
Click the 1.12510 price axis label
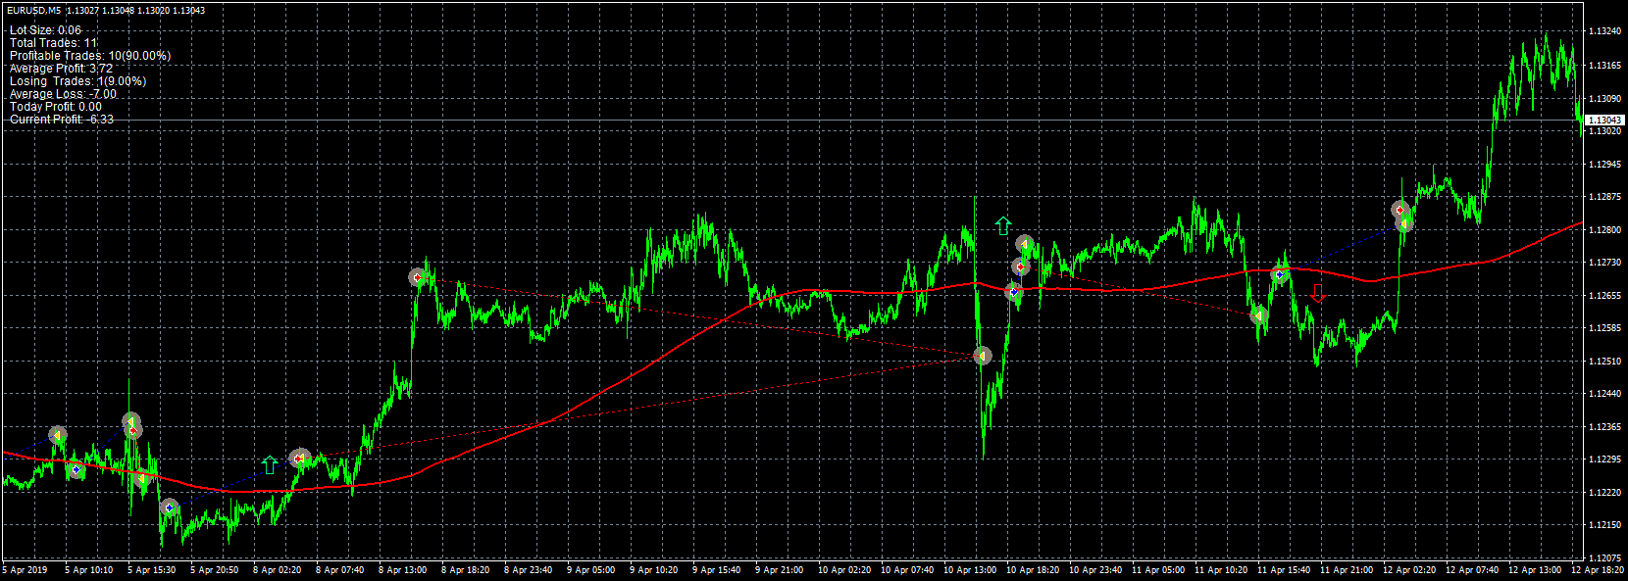[1604, 362]
